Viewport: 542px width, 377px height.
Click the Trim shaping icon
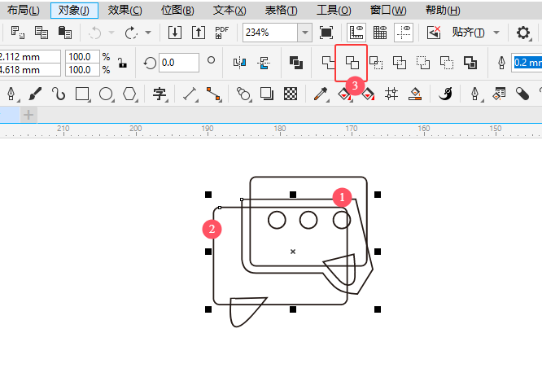tap(352, 63)
